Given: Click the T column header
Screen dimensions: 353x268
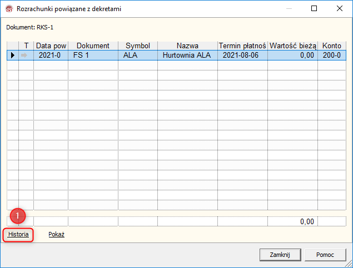Looking at the screenshot, I should 26,45.
